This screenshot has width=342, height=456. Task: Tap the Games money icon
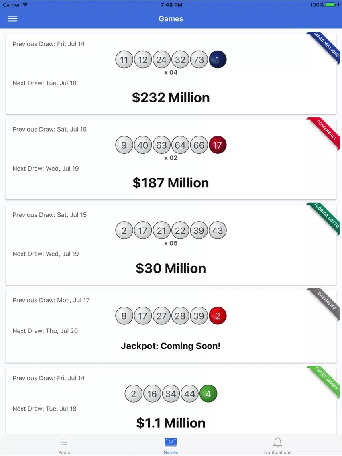point(171,442)
